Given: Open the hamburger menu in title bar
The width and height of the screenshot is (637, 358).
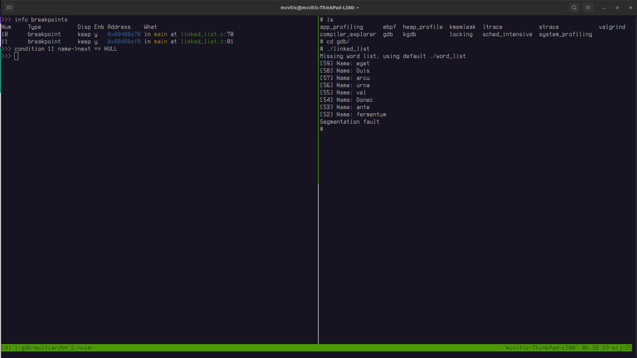Looking at the screenshot, I should pos(588,8).
